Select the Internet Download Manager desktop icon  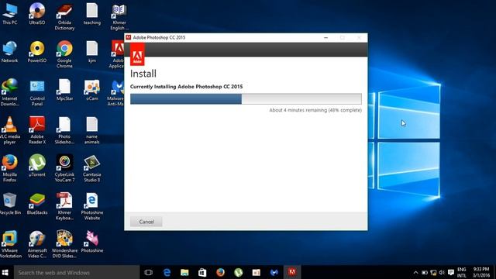10,93
